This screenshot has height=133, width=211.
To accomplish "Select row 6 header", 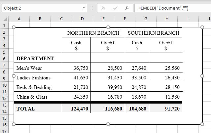I will [4, 59].
